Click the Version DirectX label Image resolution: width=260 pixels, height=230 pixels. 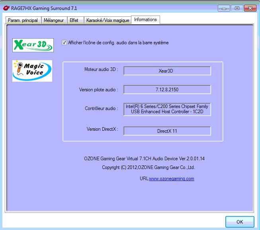102,129
